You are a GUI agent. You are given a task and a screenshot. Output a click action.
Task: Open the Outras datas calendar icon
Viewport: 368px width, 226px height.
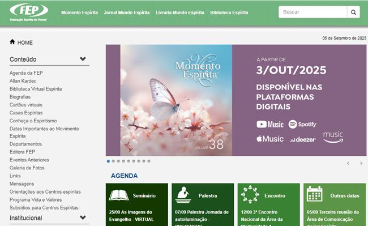coord(314,194)
